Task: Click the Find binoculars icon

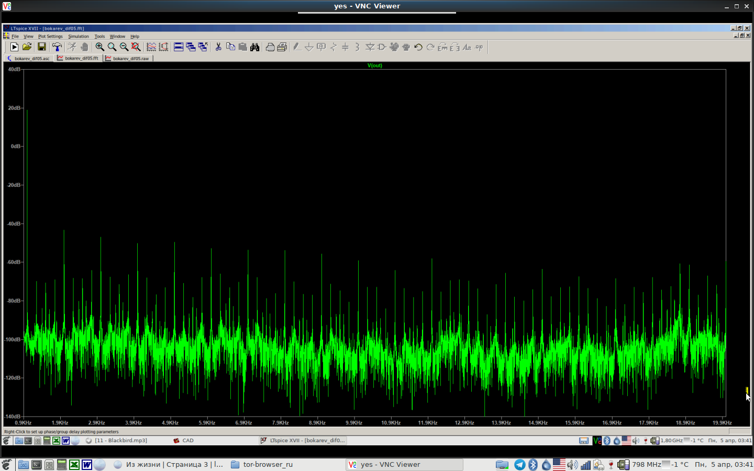Action: [x=255, y=47]
